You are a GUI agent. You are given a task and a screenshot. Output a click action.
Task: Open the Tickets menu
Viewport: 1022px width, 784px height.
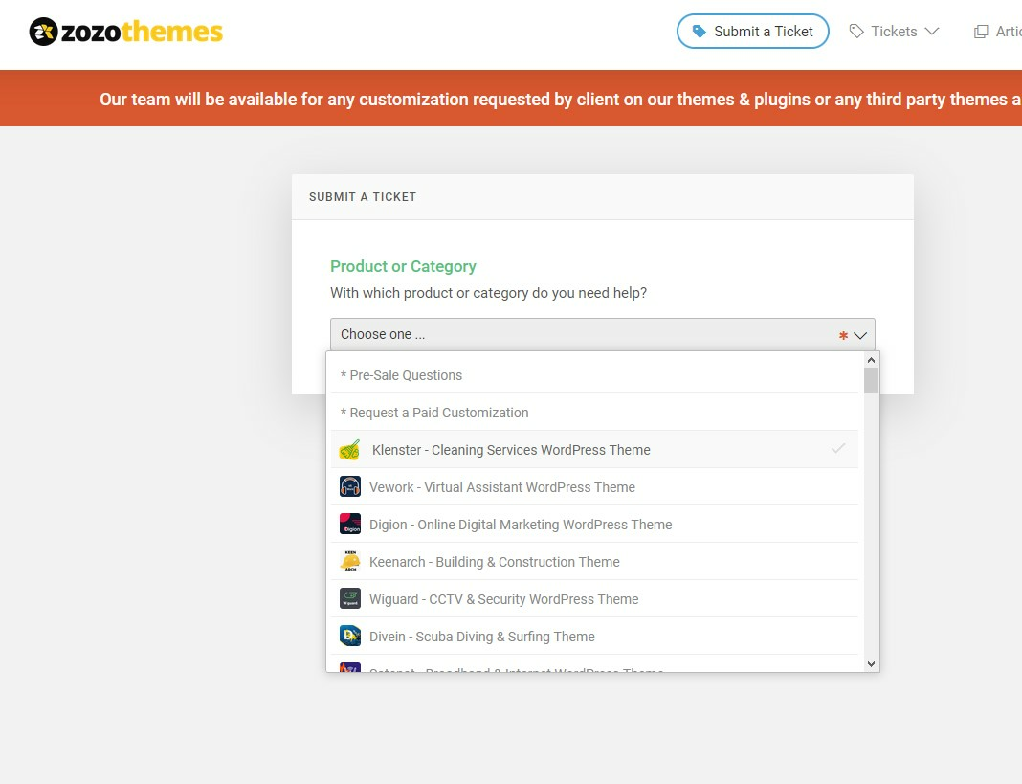point(894,32)
